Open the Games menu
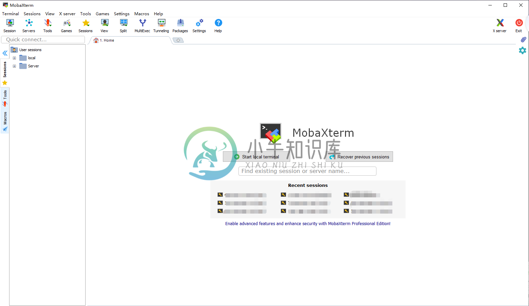Image resolution: width=529 pixels, height=306 pixels. [102, 14]
